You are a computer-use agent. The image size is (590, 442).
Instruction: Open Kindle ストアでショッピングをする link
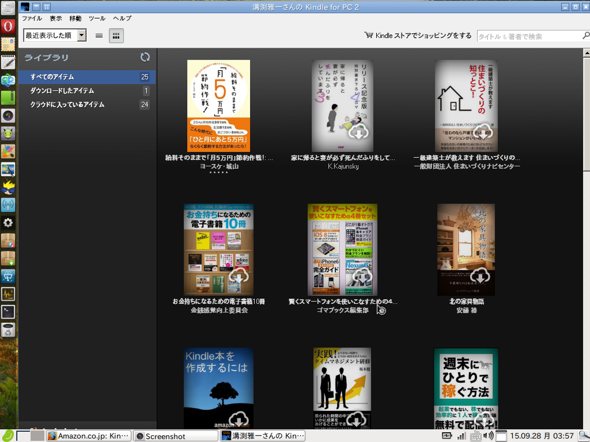423,35
